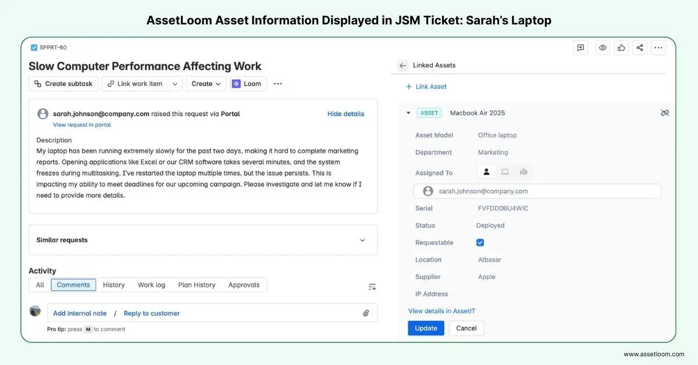698x365 pixels.
Task: Select the laptop assignment icon in Assigned To
Action: pyautogui.click(x=505, y=171)
